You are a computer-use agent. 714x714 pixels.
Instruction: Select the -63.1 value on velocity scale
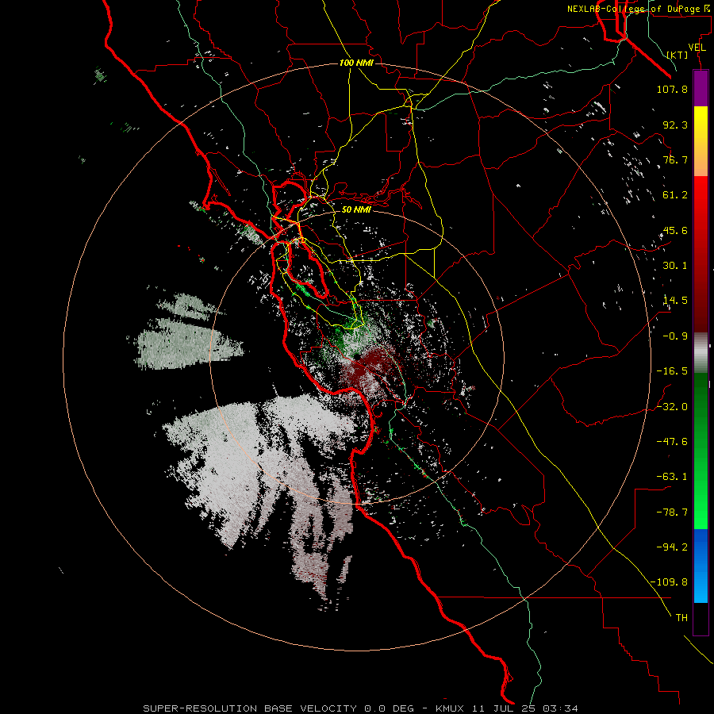pos(672,477)
